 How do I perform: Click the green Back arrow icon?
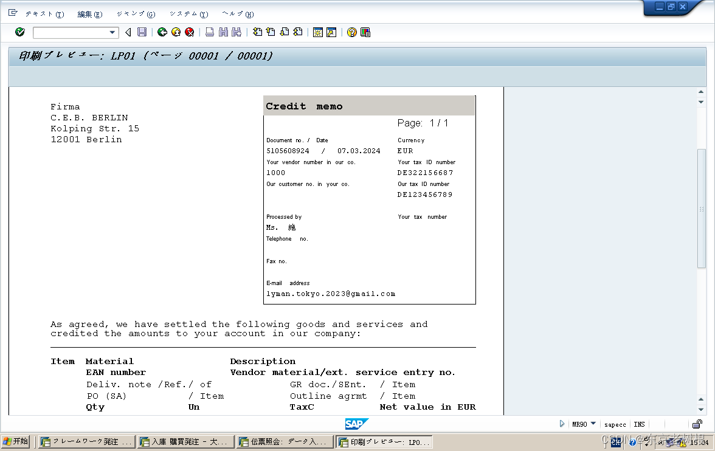pos(162,32)
